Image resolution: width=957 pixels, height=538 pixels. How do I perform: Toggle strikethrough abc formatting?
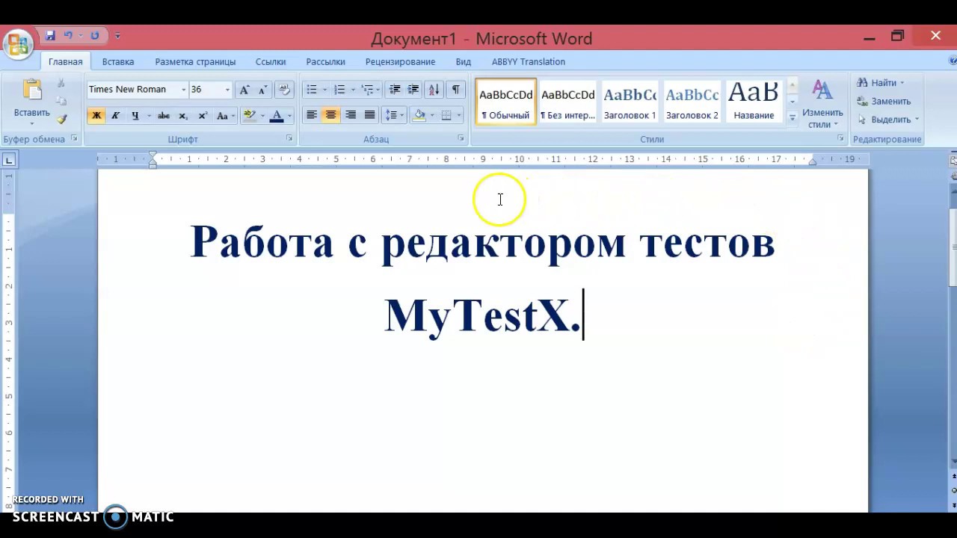pos(164,116)
